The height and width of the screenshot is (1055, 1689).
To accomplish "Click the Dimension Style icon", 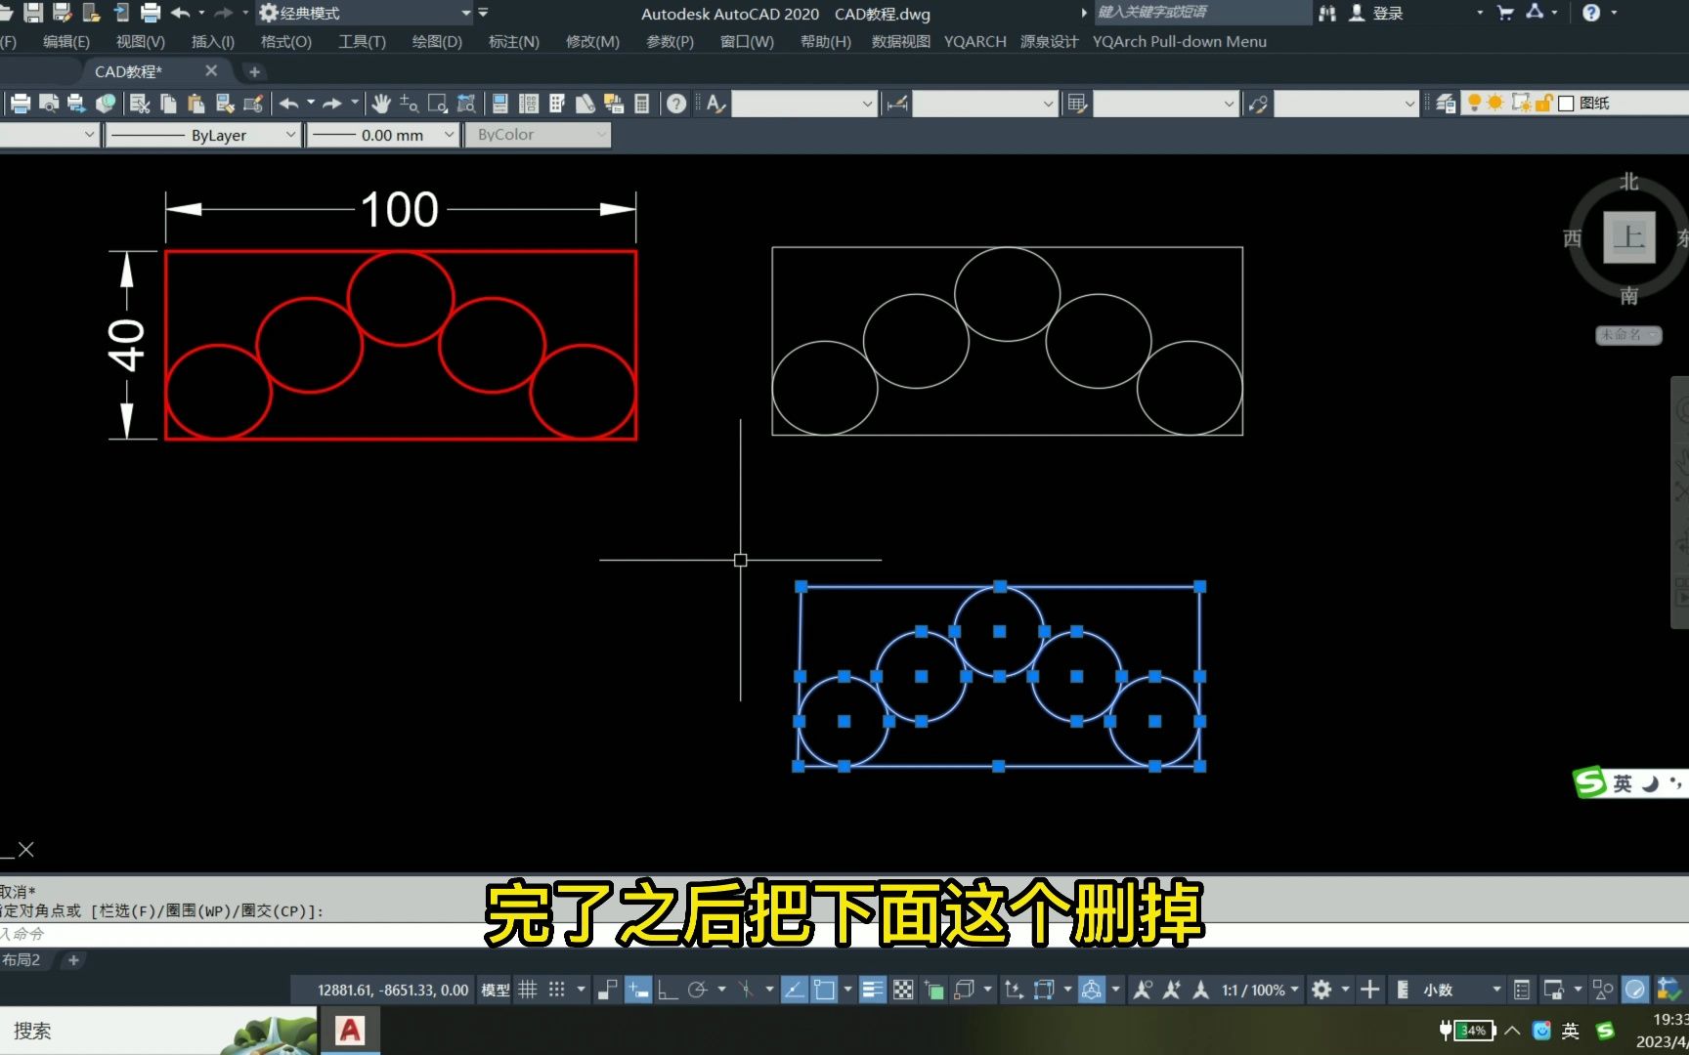I will click(897, 104).
